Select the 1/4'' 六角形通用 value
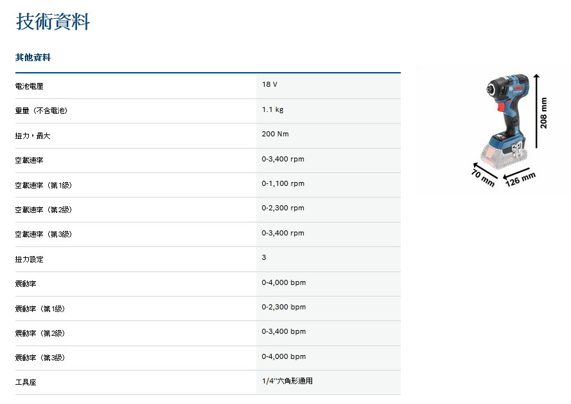Image resolution: width=571 pixels, height=404 pixels. [287, 381]
